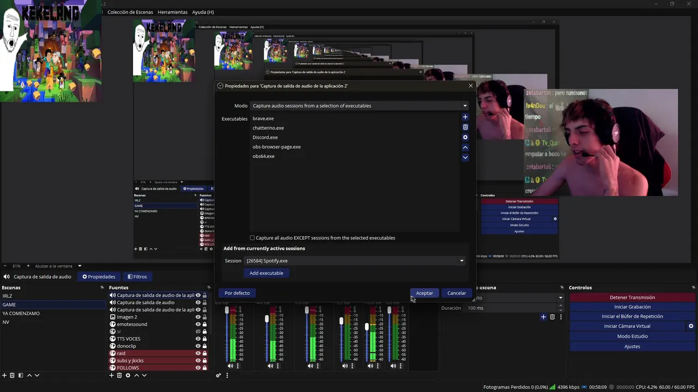
Task: Remove selected executable using the trash icon
Action: [x=465, y=127]
